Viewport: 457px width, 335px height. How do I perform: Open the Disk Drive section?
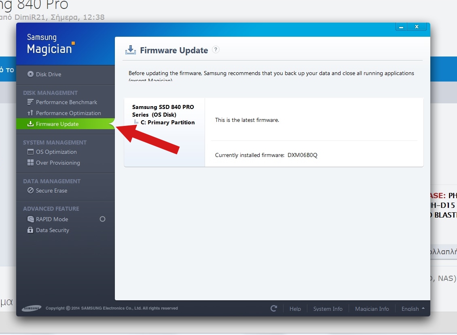pyautogui.click(x=49, y=74)
